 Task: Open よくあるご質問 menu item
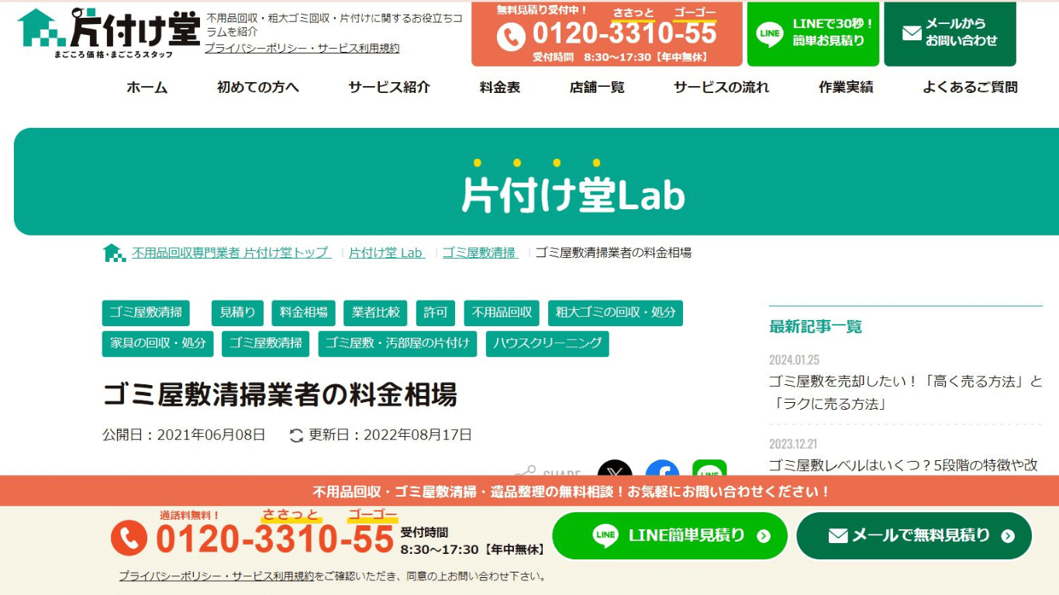[970, 88]
